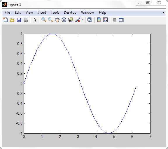
Task: Select the Brush data tool
Action: [78, 20]
